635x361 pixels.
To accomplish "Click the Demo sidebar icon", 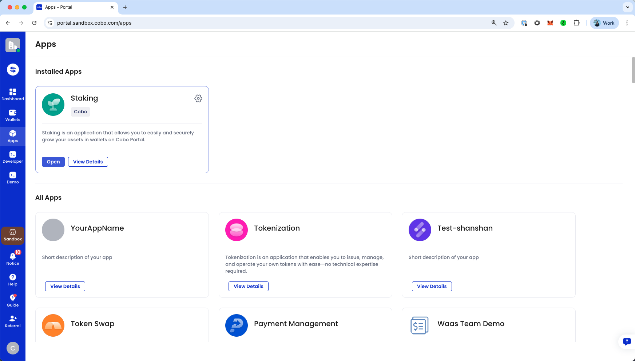I will (13, 178).
